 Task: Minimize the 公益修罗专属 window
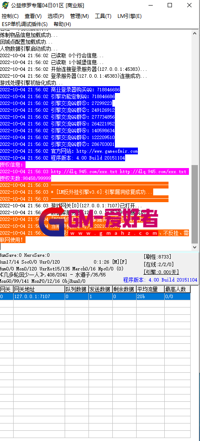click(x=151, y=6)
